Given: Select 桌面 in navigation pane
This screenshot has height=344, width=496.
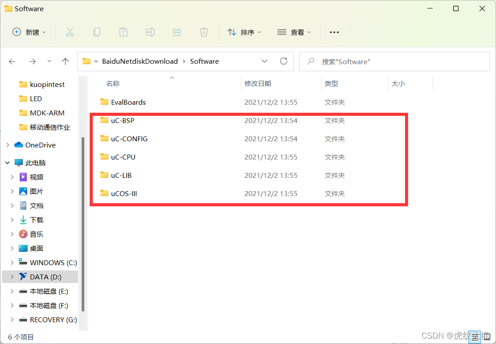Looking at the screenshot, I should point(37,249).
